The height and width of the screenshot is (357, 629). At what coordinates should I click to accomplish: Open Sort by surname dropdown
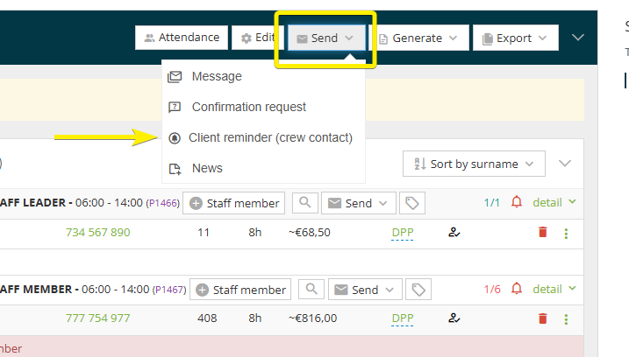[x=474, y=164]
